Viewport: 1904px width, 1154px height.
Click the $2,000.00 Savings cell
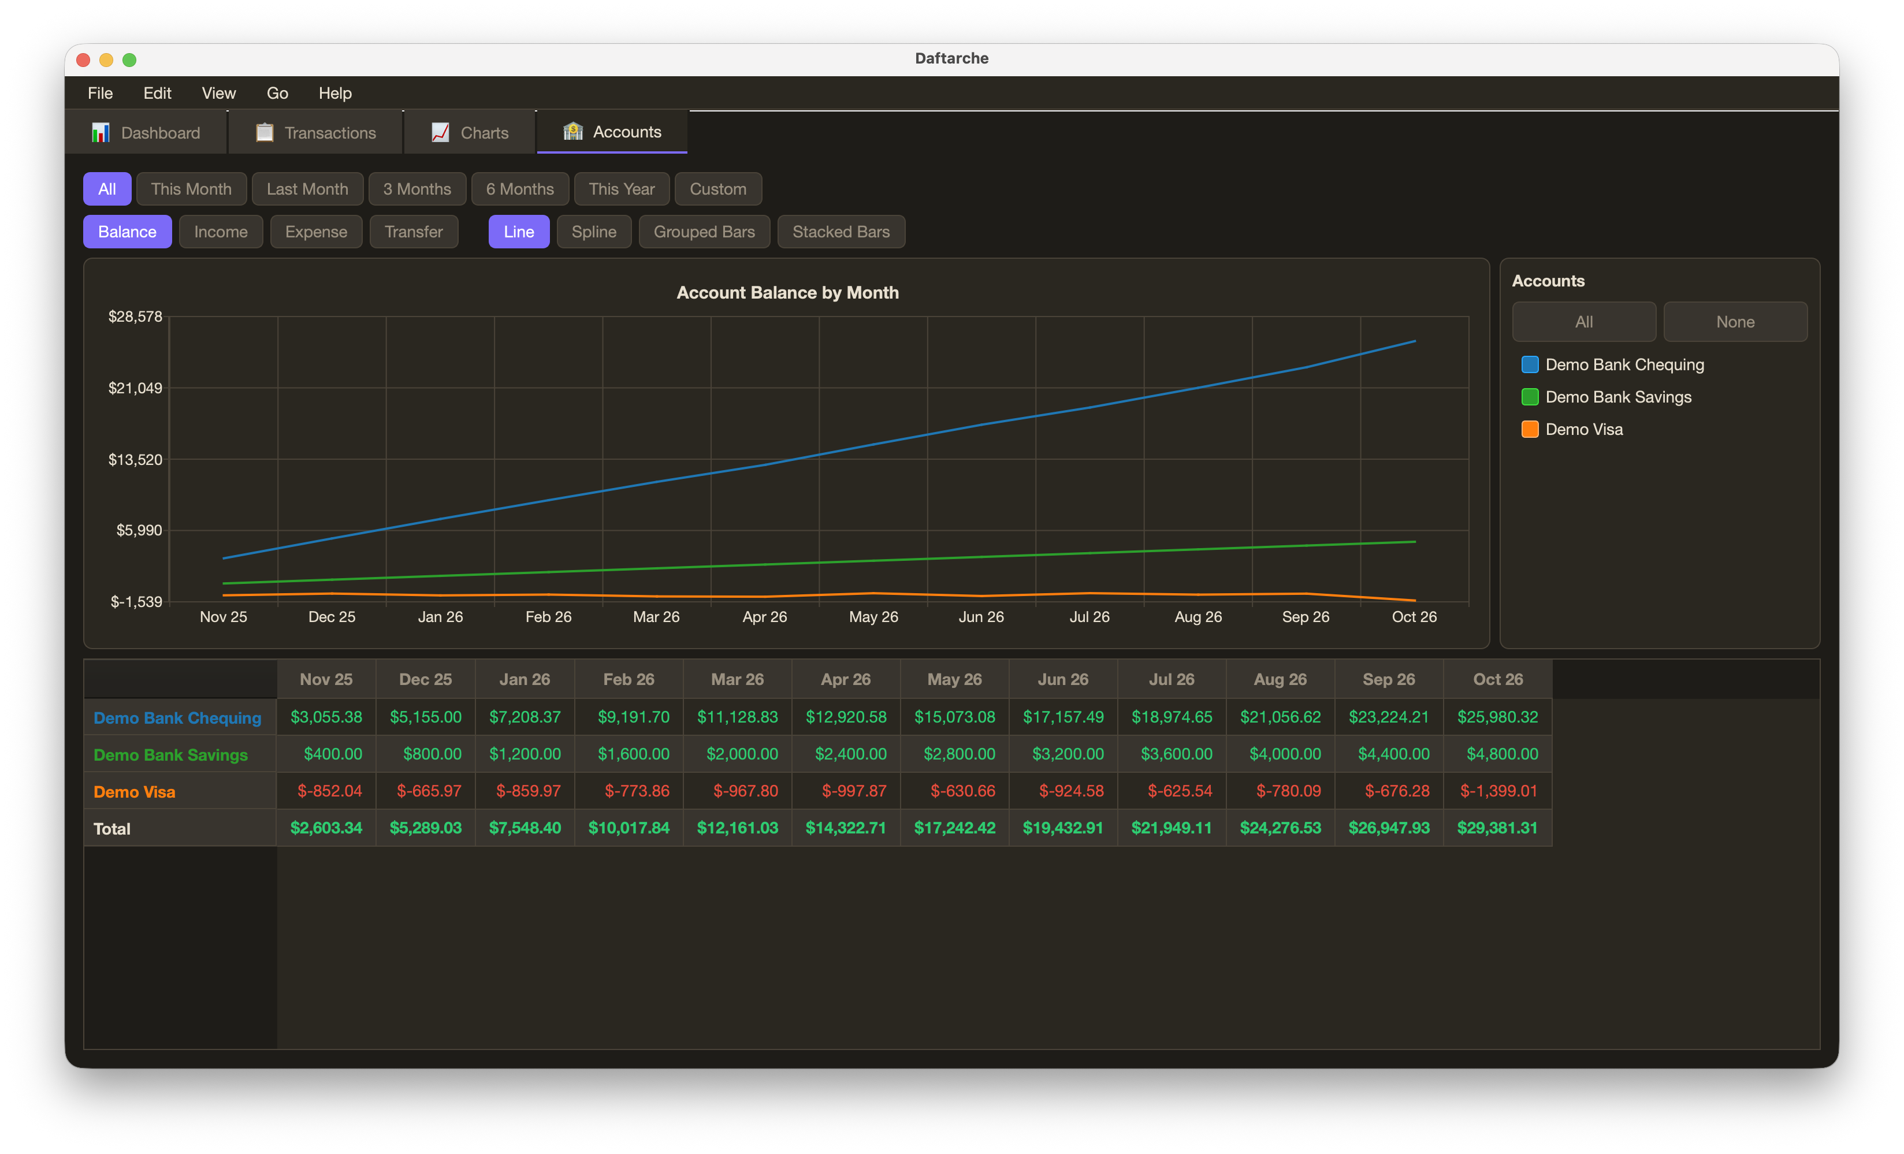pyautogui.click(x=737, y=754)
